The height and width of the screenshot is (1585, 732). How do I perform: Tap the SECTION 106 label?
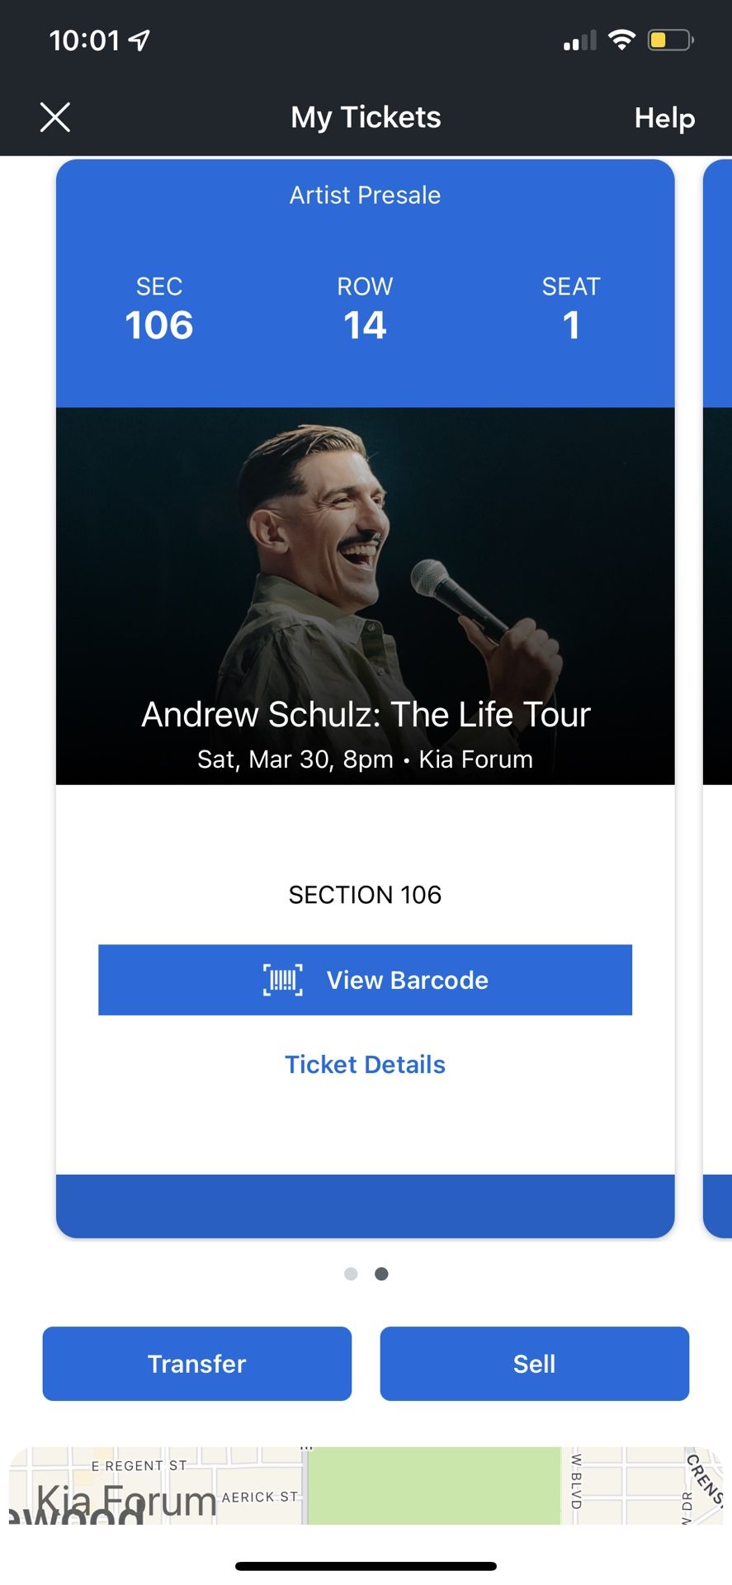(365, 895)
